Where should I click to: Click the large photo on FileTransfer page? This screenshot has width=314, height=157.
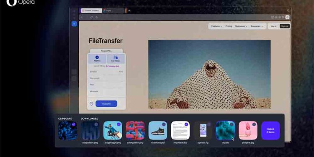coord(209,74)
